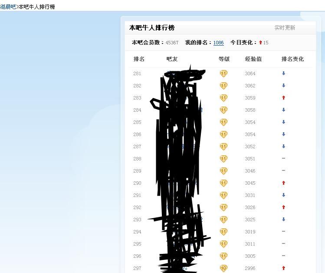The height and width of the screenshot is (273, 325).
Task: Click experience value 3046
Action: 250,171
